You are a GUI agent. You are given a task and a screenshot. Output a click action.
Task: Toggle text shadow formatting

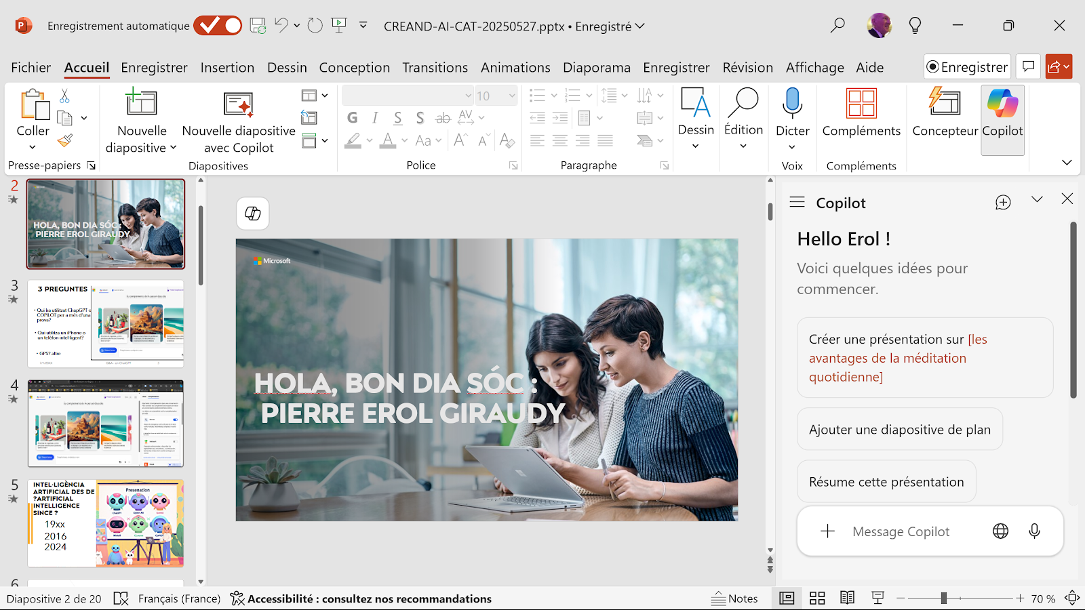point(420,118)
